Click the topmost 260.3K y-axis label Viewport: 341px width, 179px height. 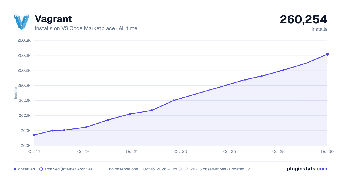(24, 40)
